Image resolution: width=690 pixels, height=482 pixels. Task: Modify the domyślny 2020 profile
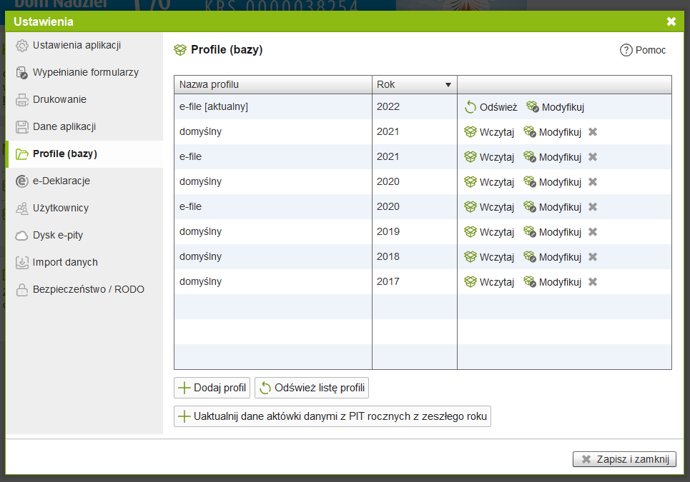(x=552, y=182)
